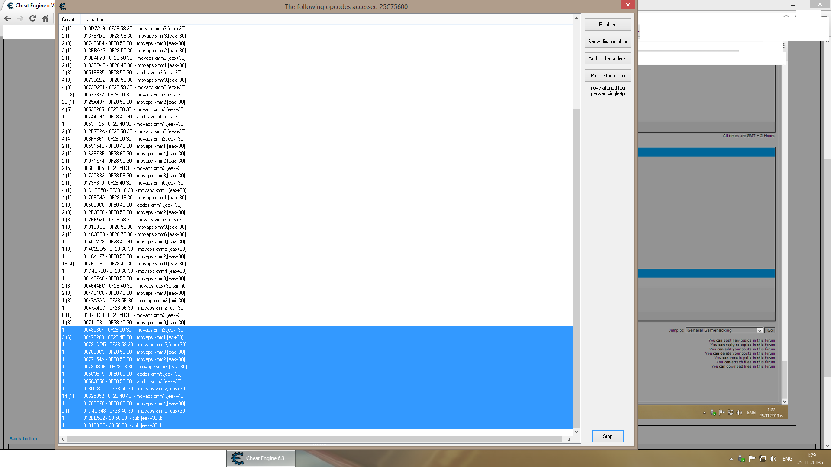Select the opcode row 00533332 movaps xmm2
831x467 pixels.
click(x=130, y=95)
